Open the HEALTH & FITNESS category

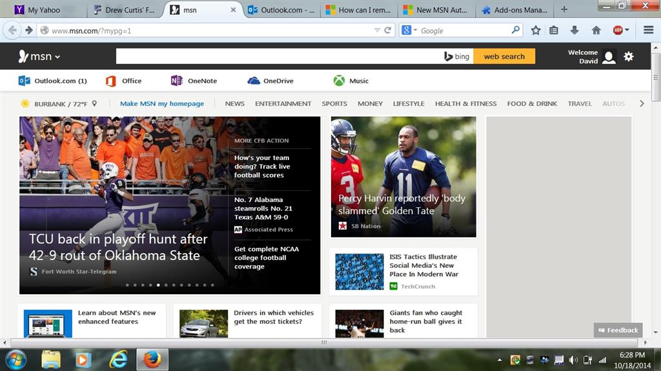(466, 103)
